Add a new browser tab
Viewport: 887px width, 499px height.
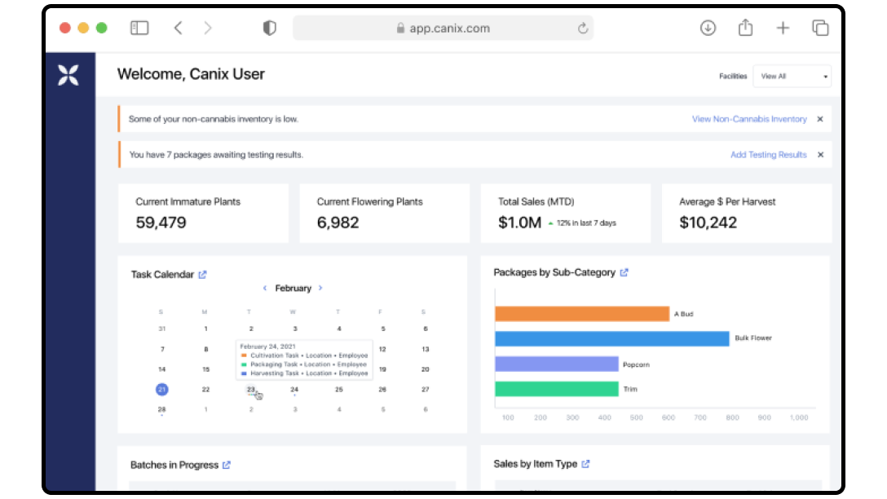tap(783, 28)
